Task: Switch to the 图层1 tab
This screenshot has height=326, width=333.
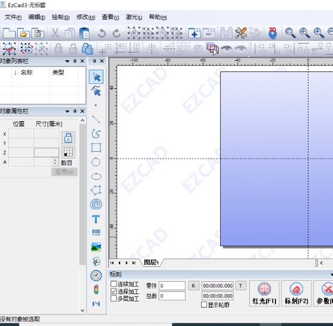Action: coord(151,262)
